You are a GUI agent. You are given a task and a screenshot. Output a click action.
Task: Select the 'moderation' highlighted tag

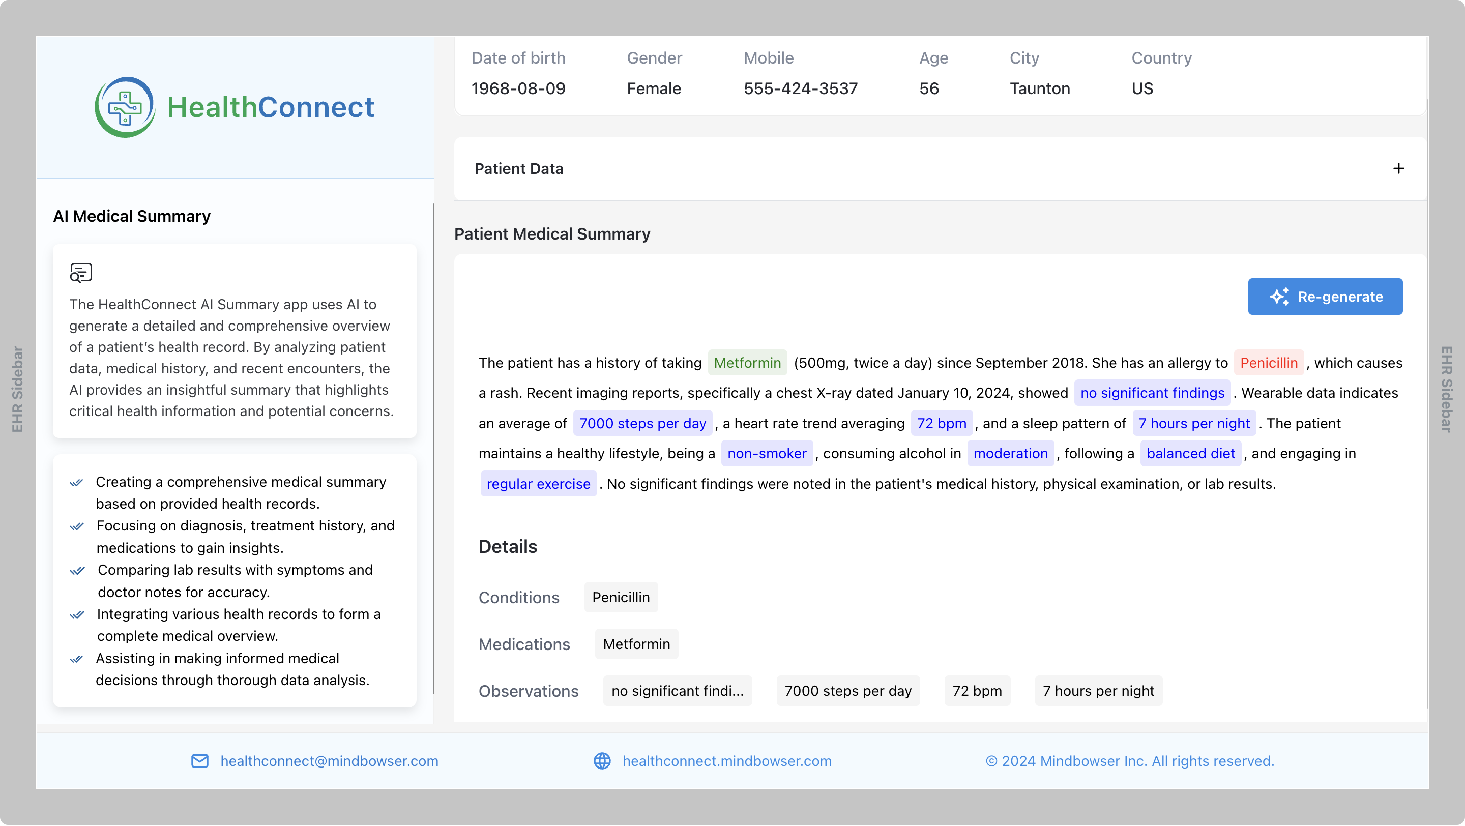[x=1011, y=453]
